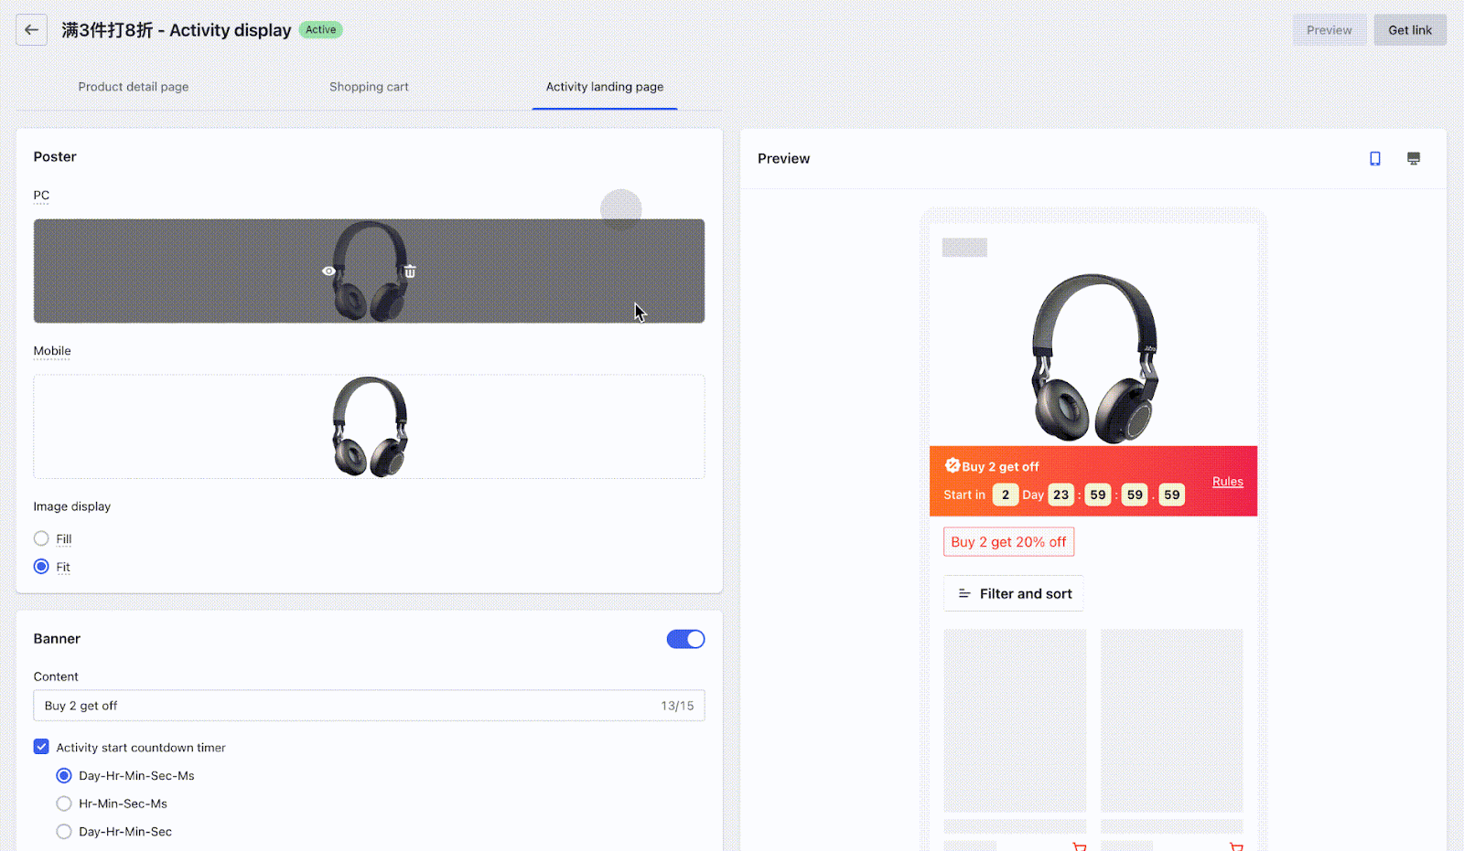
Task: Click the 2 Day countdown box
Action: (x=1005, y=495)
